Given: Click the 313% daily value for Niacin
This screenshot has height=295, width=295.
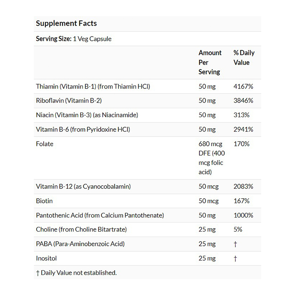Looking at the screenshot, I should (242, 115).
